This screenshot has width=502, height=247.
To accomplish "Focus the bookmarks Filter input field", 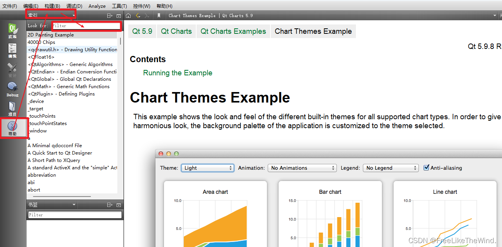I will coord(75,215).
